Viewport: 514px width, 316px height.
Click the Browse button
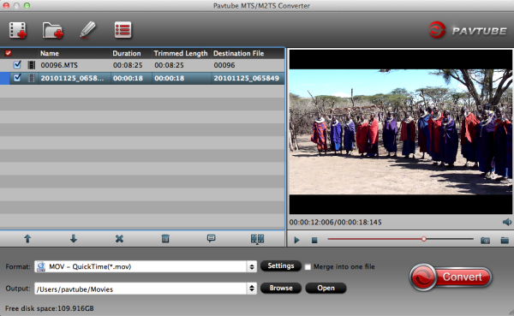click(281, 288)
